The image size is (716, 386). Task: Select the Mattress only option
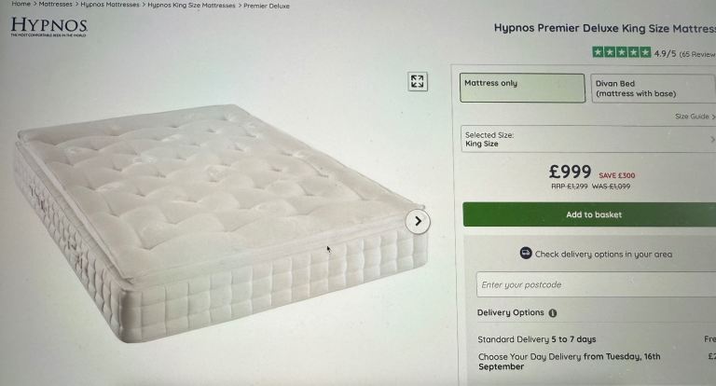[x=522, y=88]
